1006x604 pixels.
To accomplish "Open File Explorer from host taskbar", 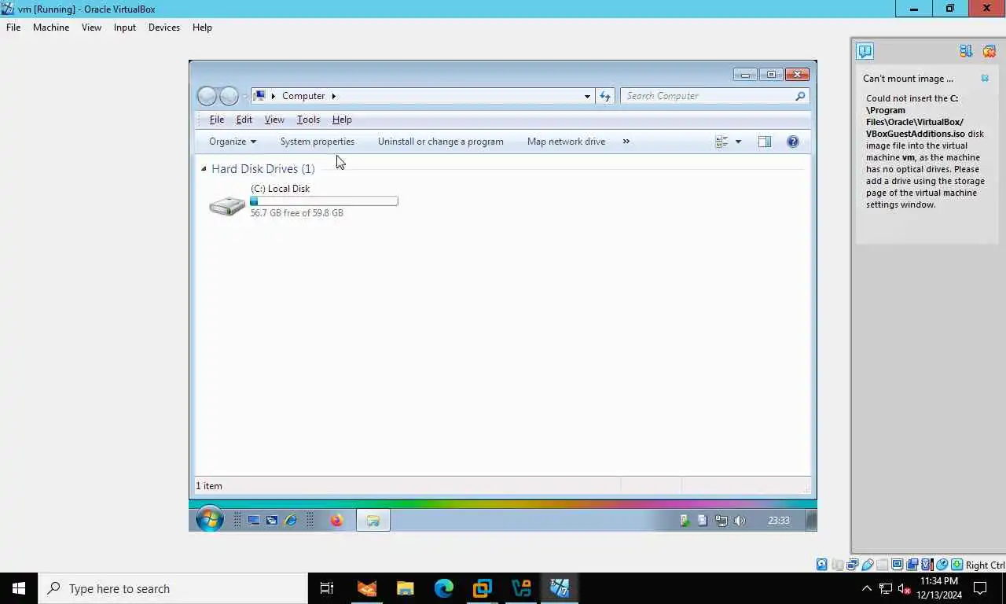I will point(406,588).
